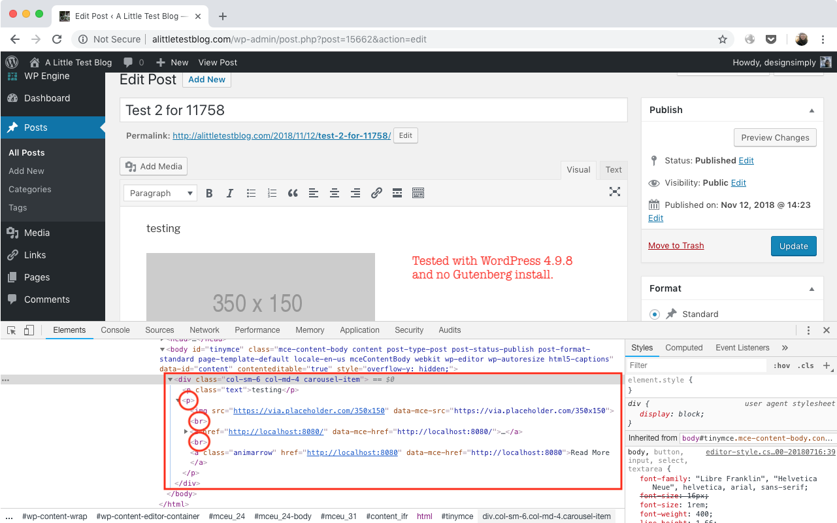Go back using browser back arrow
The image size is (837, 523).
[15, 39]
